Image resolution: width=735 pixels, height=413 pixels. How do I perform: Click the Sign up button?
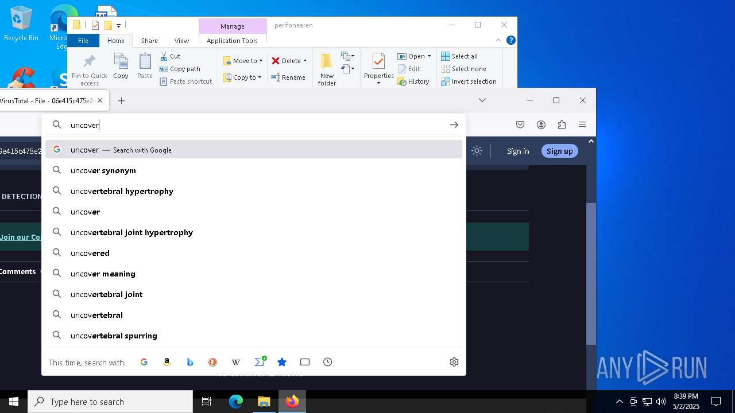(x=559, y=151)
